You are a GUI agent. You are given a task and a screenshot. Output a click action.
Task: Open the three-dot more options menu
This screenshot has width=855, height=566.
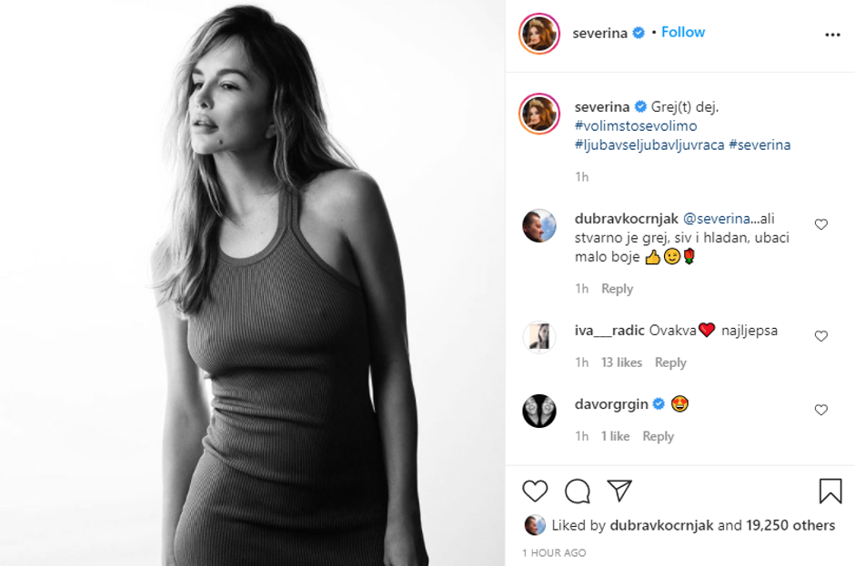point(832,35)
